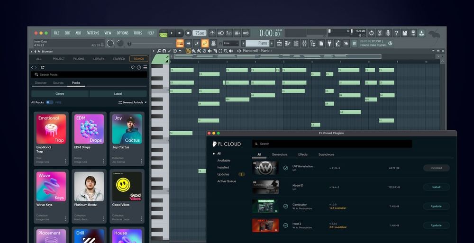Open the Newest Arrivals sort dropdown
The image size is (474, 243).
132,102
